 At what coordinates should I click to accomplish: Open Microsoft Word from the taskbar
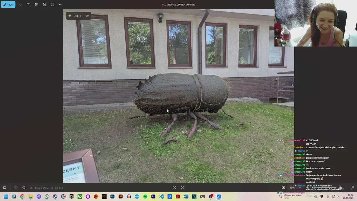click(x=186, y=197)
